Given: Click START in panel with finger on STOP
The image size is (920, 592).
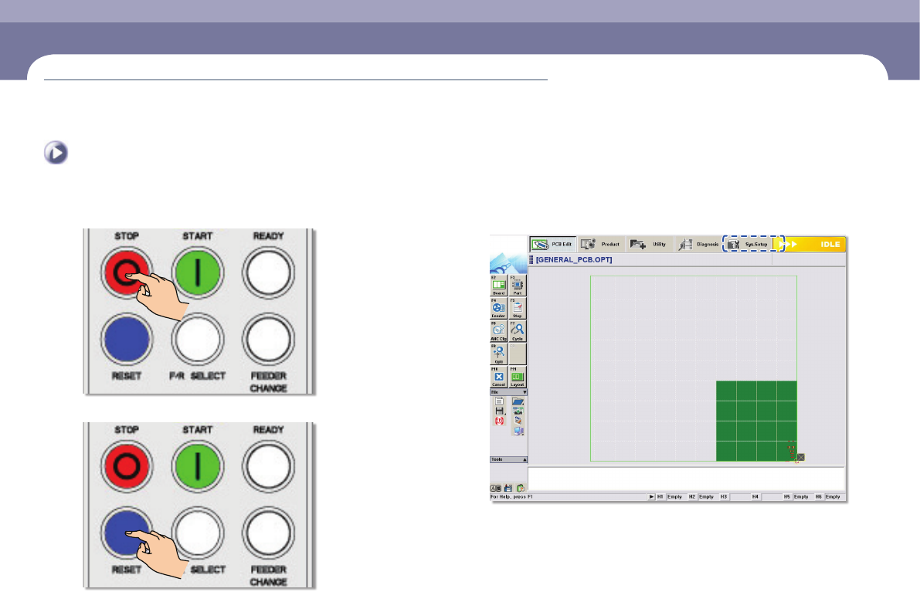Looking at the screenshot, I should [x=198, y=273].
